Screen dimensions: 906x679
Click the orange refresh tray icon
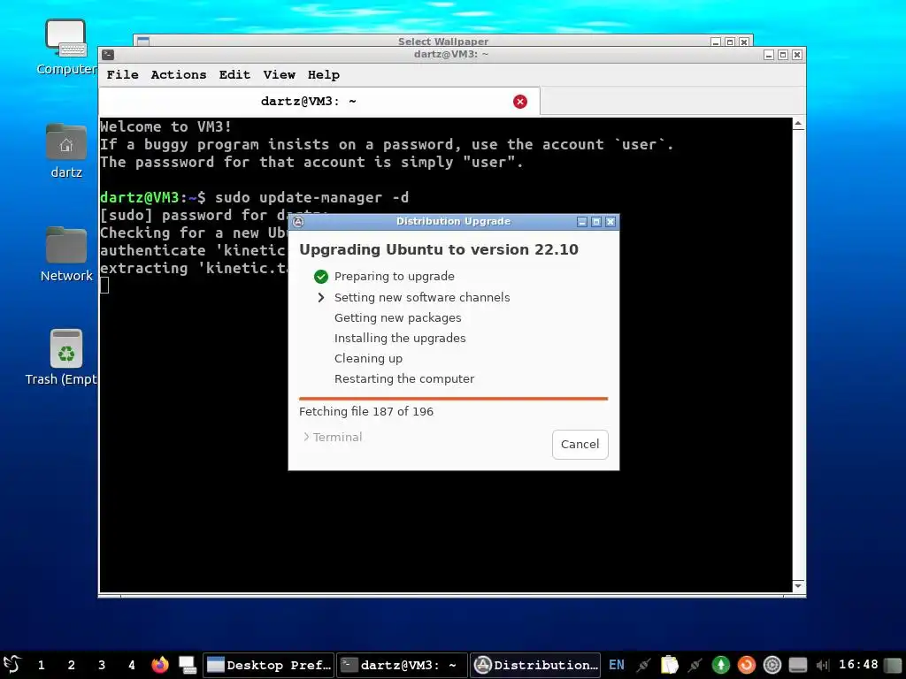(x=747, y=665)
